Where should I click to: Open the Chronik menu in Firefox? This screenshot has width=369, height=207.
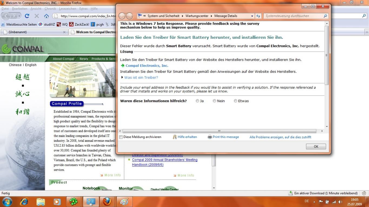click(50, 9)
